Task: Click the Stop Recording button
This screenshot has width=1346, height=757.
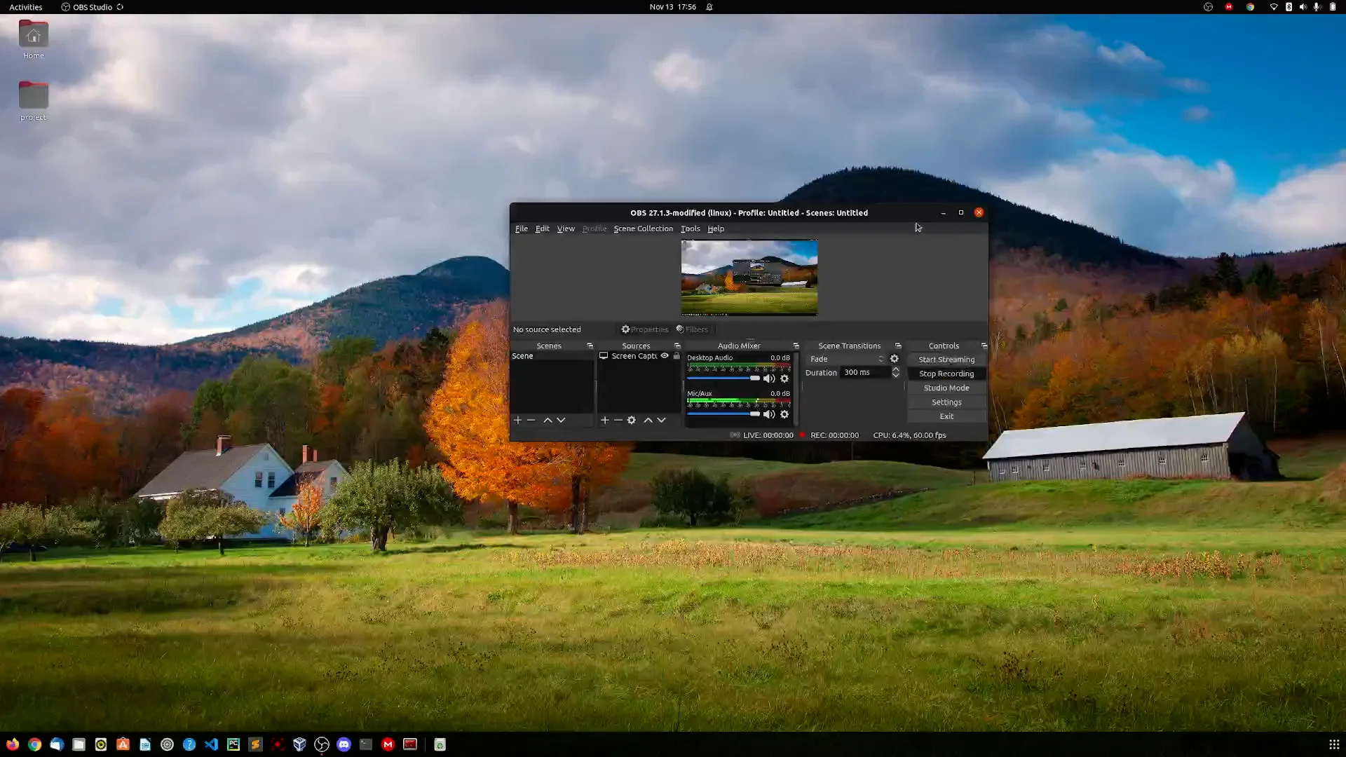Action: pyautogui.click(x=946, y=374)
